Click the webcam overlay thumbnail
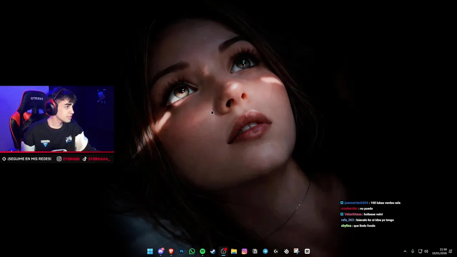This screenshot has width=457, height=257. pos(57,119)
